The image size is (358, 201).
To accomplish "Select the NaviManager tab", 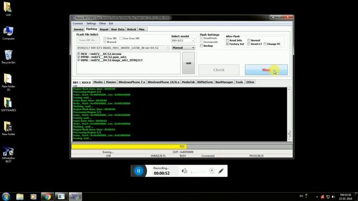I will 224,82.
